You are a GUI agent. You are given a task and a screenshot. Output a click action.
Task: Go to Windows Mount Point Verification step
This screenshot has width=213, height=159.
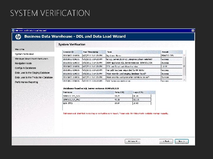pos(31,59)
